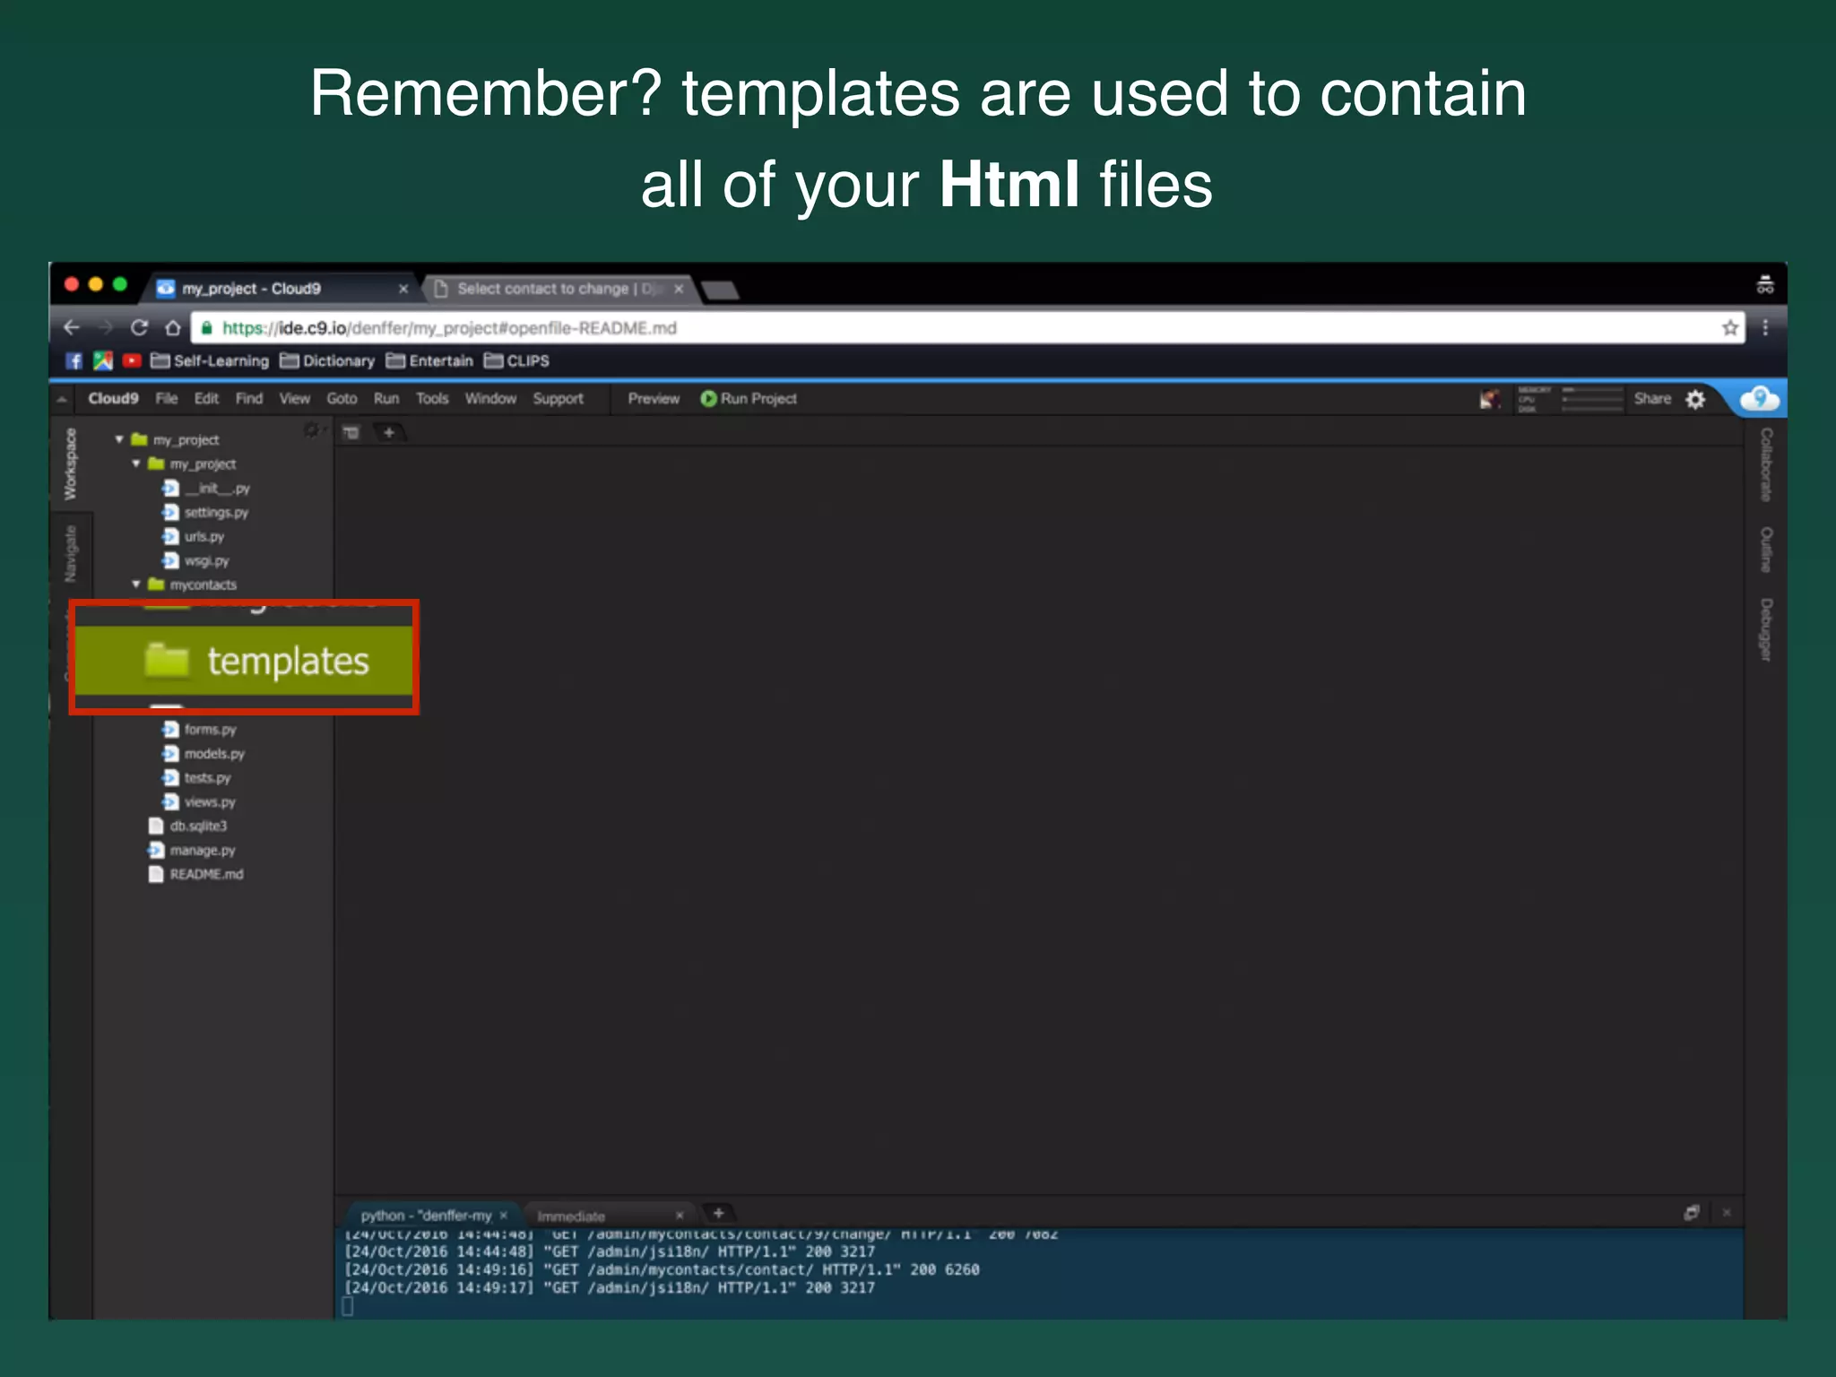Click the Preview button
Screen dimensions: 1836x1377
[x=653, y=399]
